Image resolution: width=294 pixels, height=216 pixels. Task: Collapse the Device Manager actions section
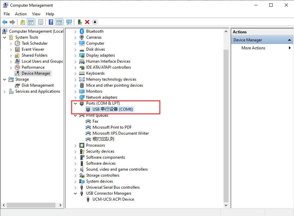click(289, 40)
